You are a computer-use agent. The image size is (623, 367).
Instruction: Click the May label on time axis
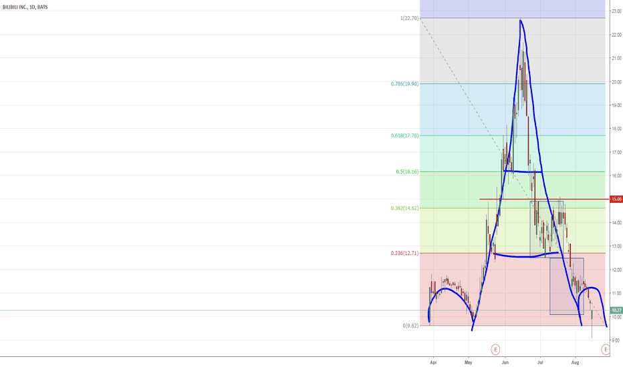[x=469, y=362]
